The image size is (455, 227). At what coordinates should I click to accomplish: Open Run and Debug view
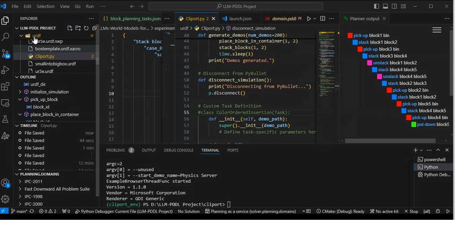[5, 70]
